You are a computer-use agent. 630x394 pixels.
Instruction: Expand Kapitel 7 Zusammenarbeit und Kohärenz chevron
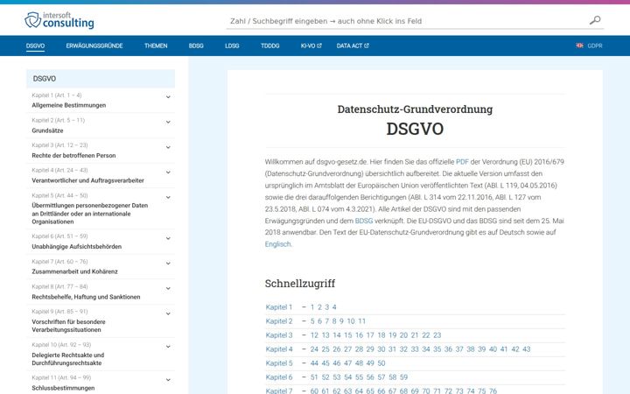click(168, 264)
